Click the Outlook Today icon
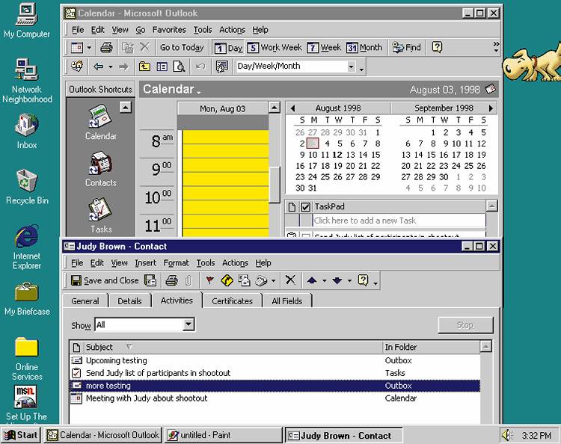The width and height of the screenshot is (561, 444). point(77,66)
